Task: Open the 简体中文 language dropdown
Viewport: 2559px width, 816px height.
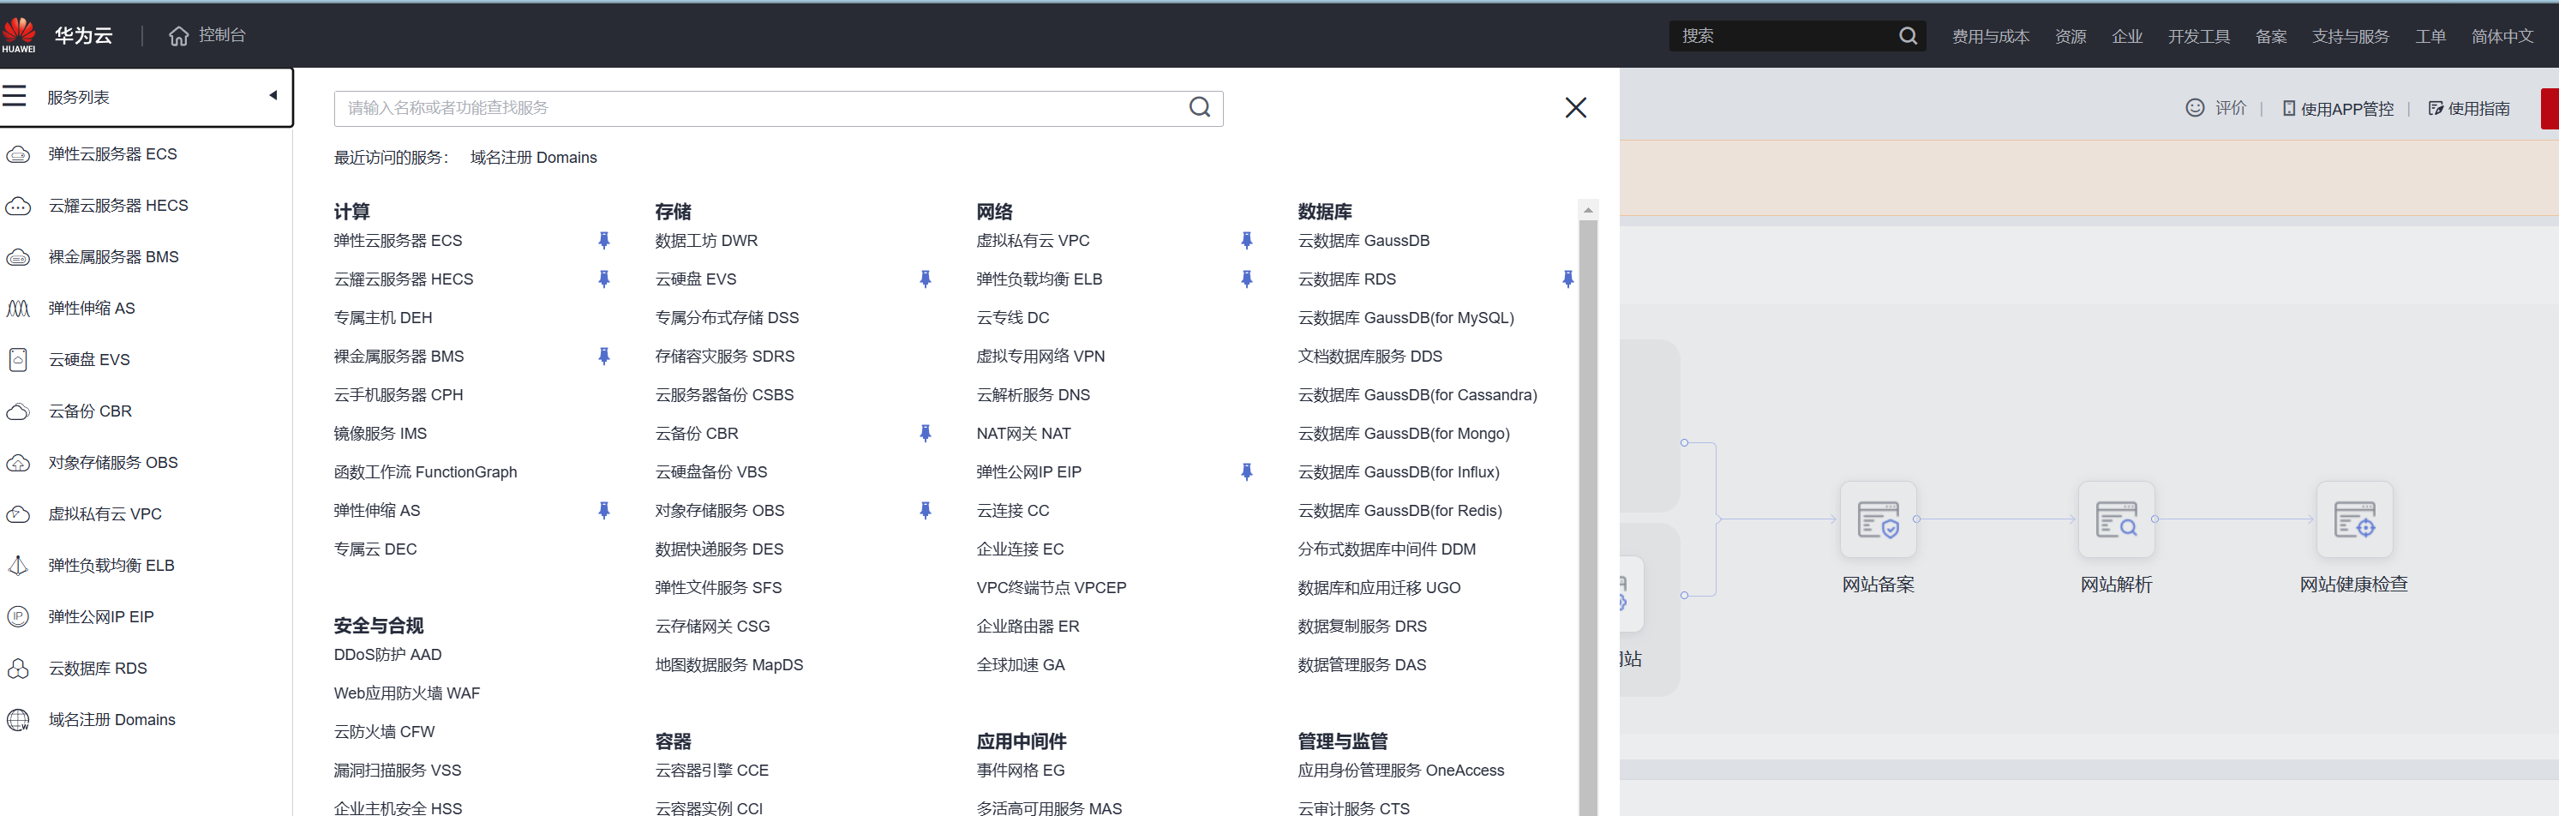Action: tap(2502, 37)
